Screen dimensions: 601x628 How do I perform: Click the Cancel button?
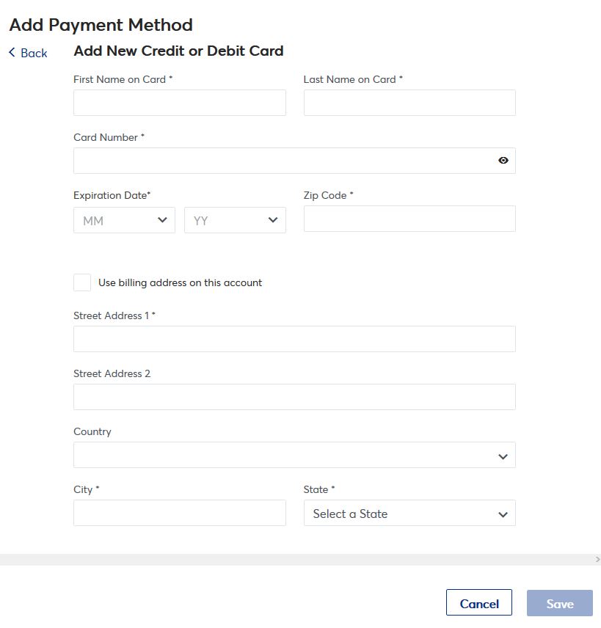coord(479,603)
